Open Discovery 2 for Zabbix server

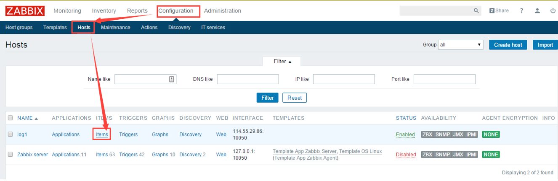[x=192, y=155]
